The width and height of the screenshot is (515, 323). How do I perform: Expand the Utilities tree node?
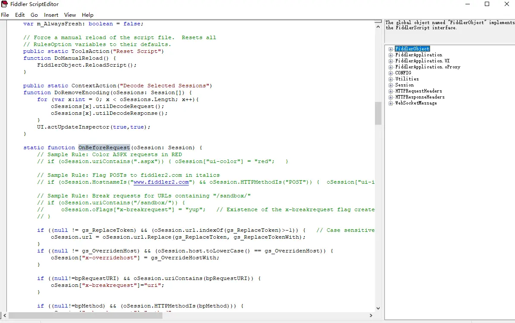click(390, 79)
